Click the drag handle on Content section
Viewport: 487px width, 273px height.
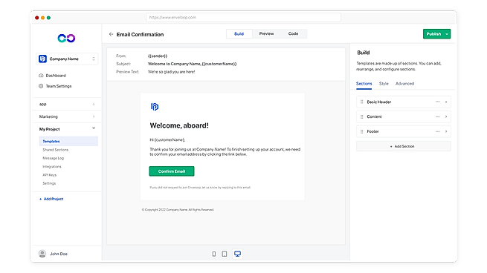click(x=361, y=116)
